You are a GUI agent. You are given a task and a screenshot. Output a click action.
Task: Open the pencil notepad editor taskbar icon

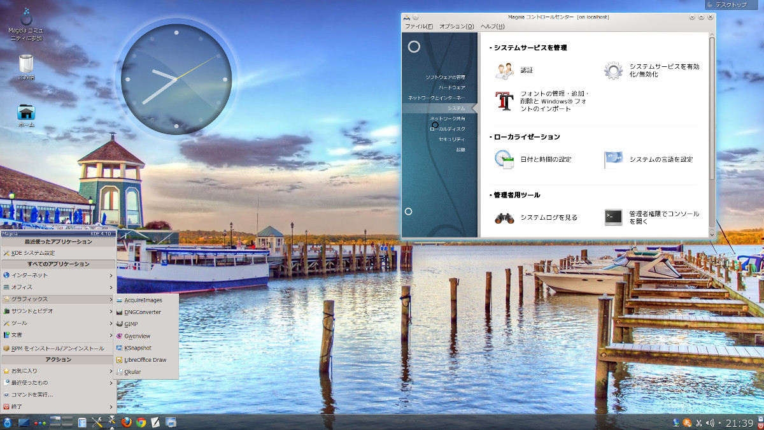coord(155,422)
